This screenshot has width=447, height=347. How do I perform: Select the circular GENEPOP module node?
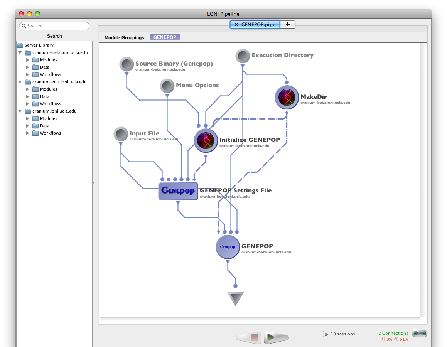click(228, 247)
